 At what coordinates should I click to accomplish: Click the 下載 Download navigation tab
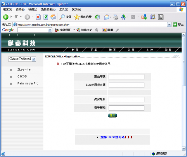(93, 50)
